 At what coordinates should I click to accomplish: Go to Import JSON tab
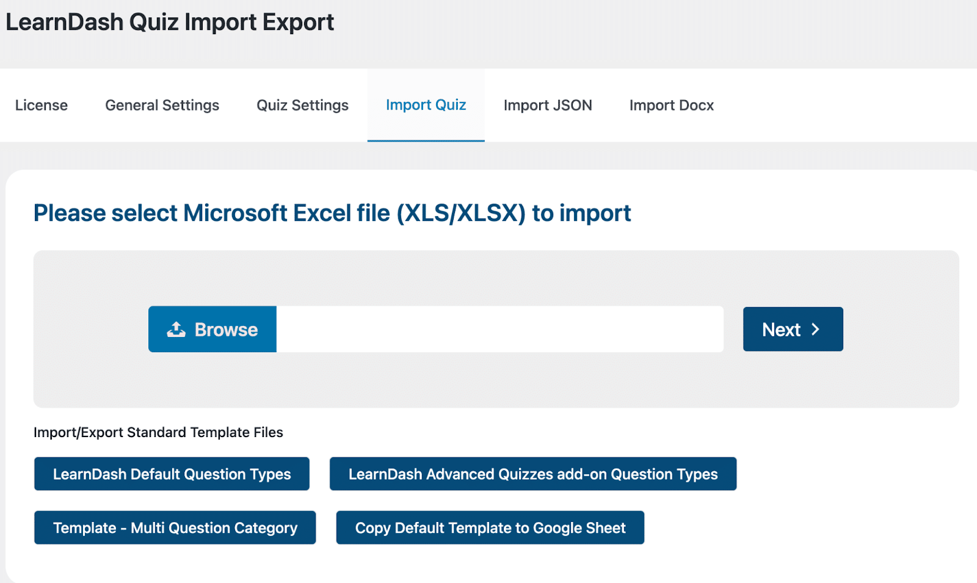click(548, 105)
